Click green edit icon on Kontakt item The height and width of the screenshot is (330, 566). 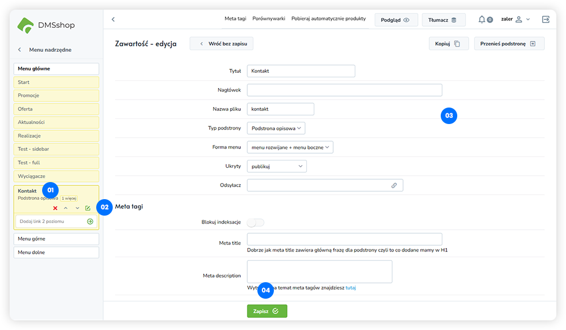click(88, 208)
